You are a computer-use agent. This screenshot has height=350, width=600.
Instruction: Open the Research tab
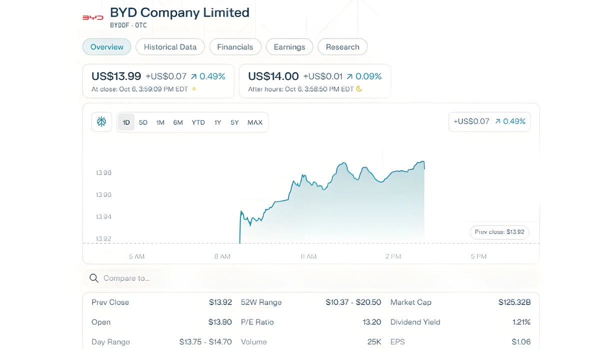342,47
